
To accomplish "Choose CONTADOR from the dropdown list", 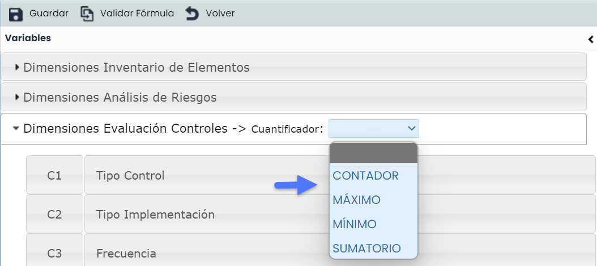I will [366, 176].
